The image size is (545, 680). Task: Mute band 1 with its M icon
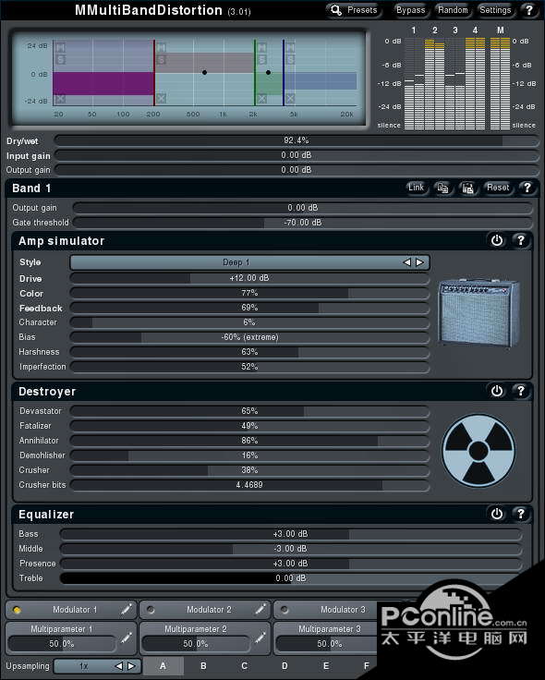click(61, 47)
